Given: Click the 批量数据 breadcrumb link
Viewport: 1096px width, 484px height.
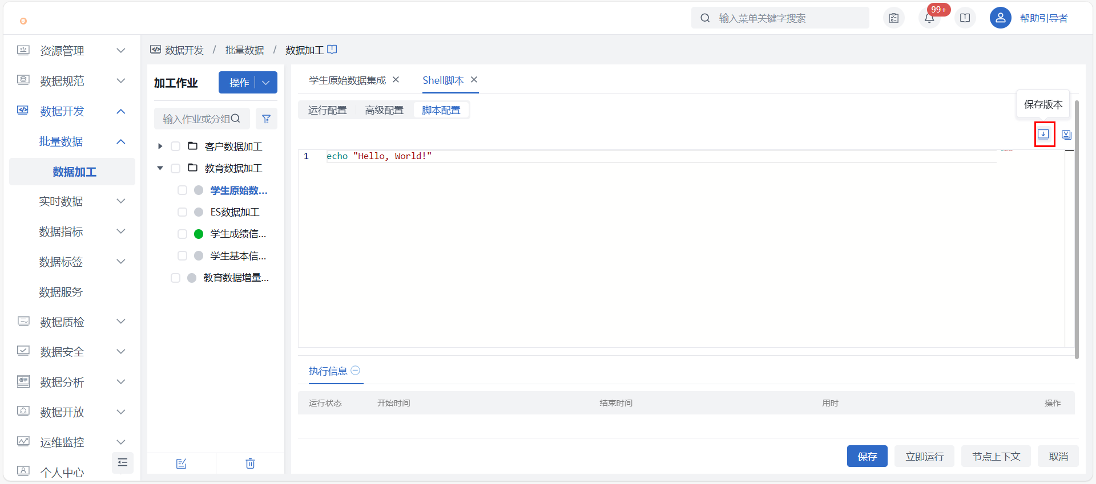Looking at the screenshot, I should 244,50.
